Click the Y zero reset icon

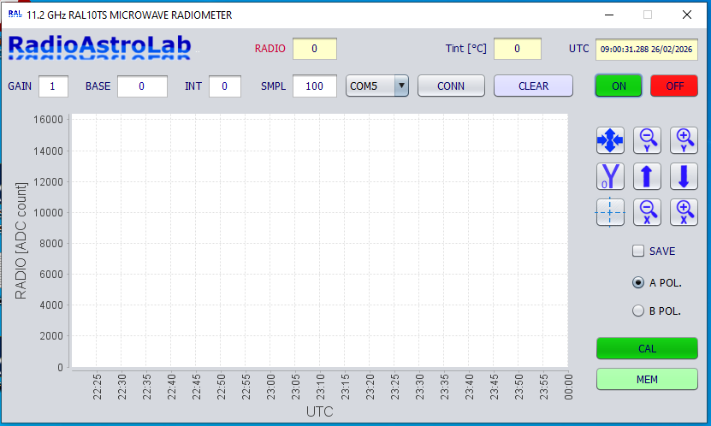point(610,176)
